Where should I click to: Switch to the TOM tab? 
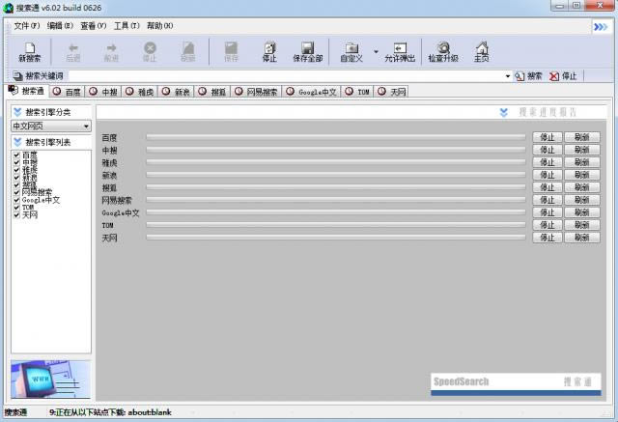click(x=356, y=92)
